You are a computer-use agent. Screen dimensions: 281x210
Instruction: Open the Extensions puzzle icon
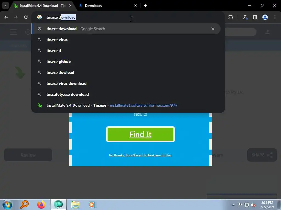231,17
